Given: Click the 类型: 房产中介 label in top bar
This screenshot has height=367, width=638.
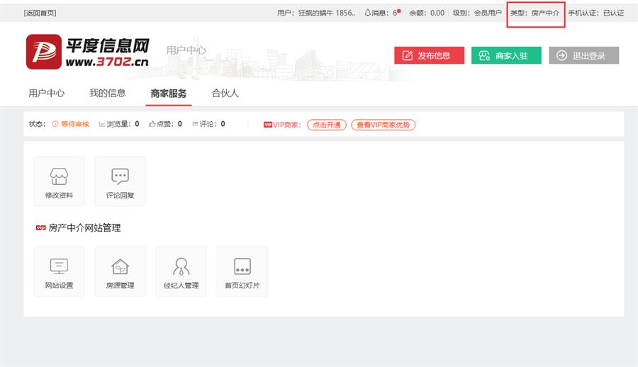Looking at the screenshot, I should tap(535, 13).
